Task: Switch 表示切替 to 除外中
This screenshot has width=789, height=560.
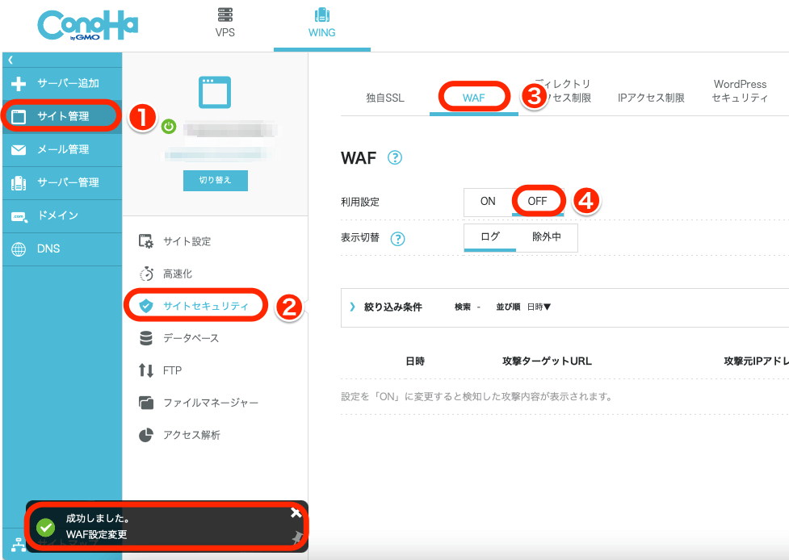Action: point(546,237)
